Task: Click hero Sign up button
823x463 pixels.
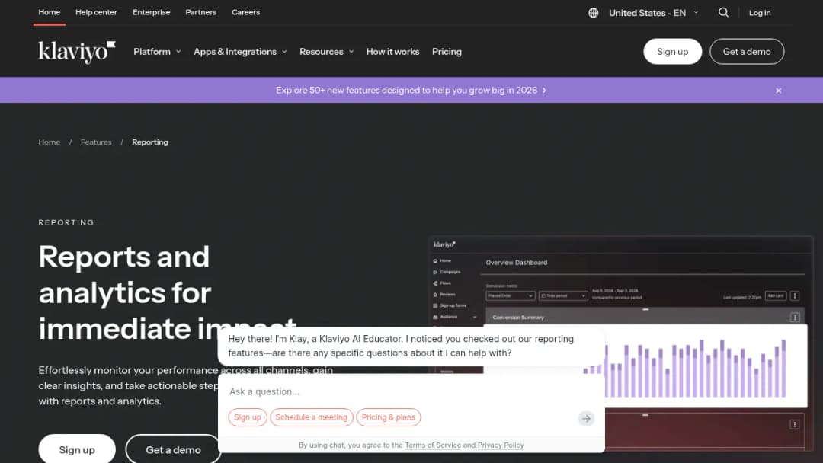Action: (x=77, y=449)
